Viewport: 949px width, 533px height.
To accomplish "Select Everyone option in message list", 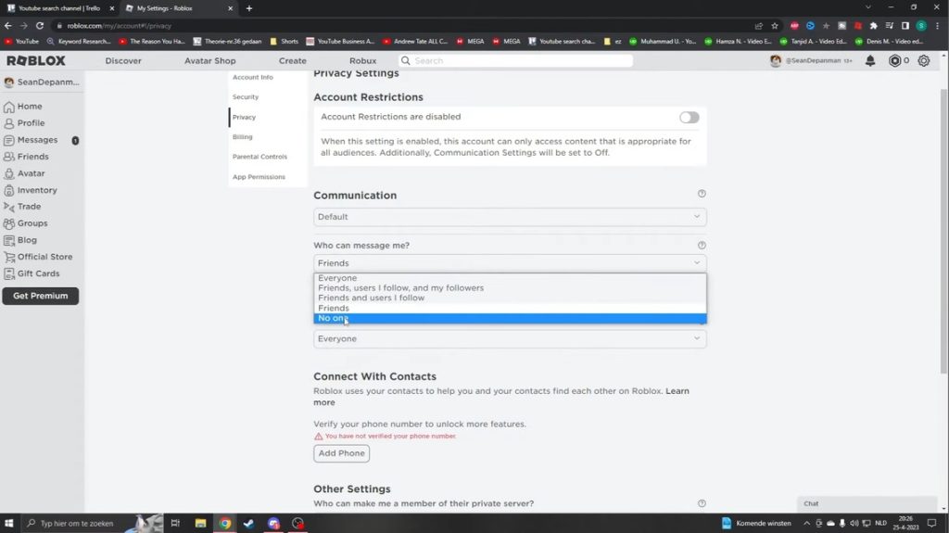I will point(510,278).
